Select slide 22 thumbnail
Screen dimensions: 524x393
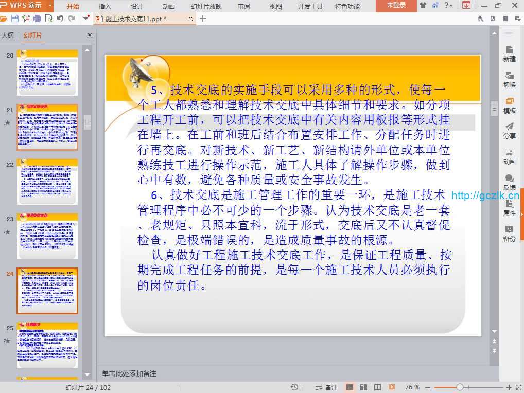(47, 182)
